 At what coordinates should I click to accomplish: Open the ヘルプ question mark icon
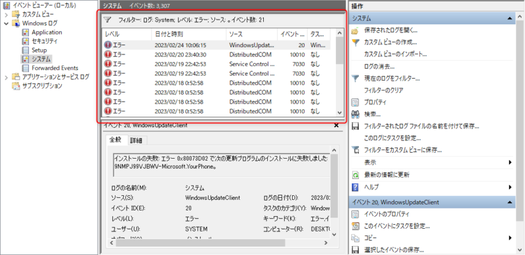(x=355, y=187)
